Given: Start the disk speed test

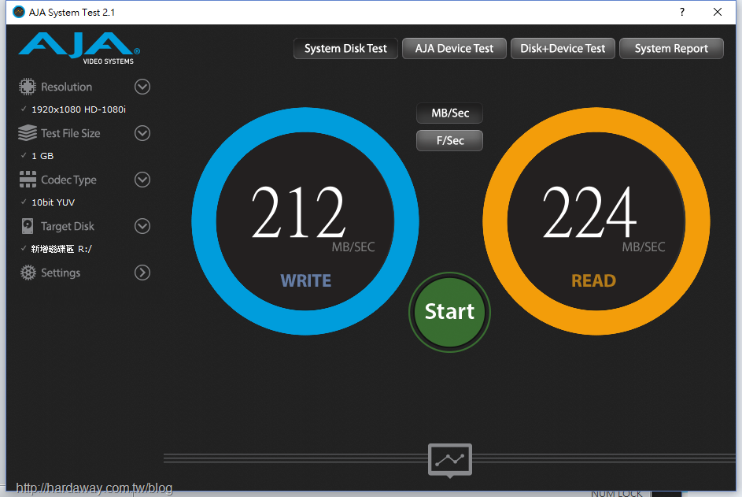Looking at the screenshot, I should [x=449, y=312].
